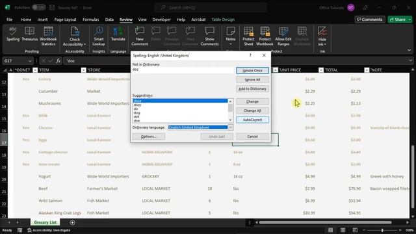This screenshot has width=416, height=234.
Task: Expand the Name Box dropdown
Action: 30,60
